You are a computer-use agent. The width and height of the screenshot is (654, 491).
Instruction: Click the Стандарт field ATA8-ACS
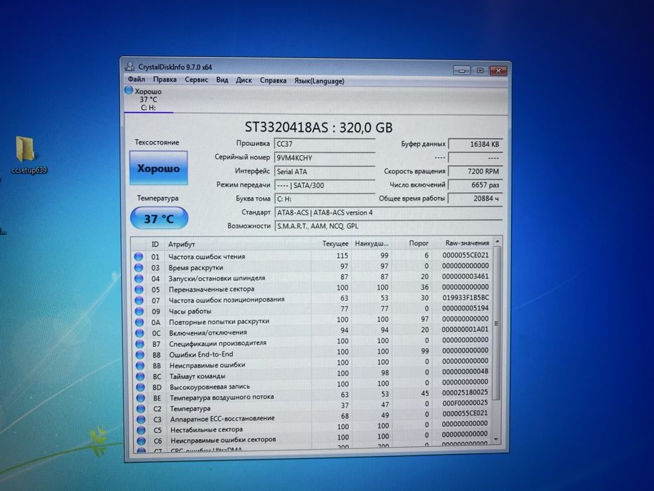point(388,213)
